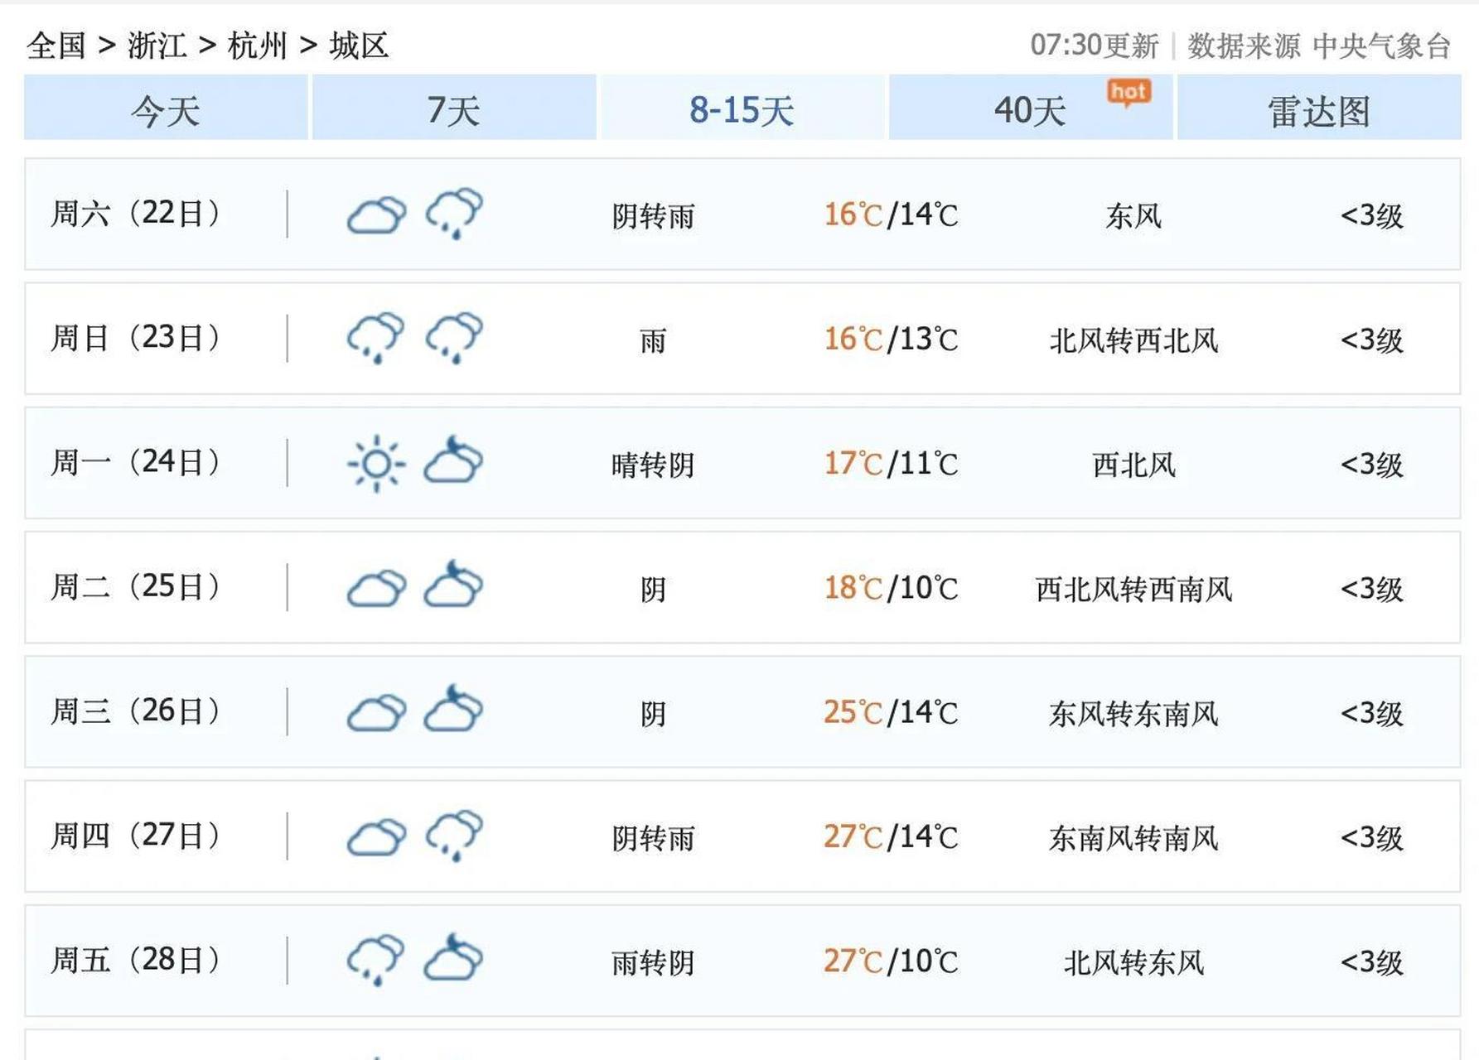The height and width of the screenshot is (1060, 1479).
Task: Click the 'hot' badge above the 40天 tab
Action: pyautogui.click(x=1129, y=94)
